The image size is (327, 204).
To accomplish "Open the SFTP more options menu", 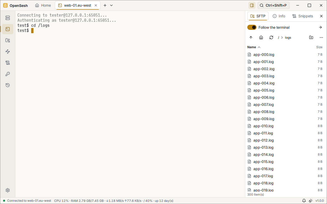I will [321, 37].
